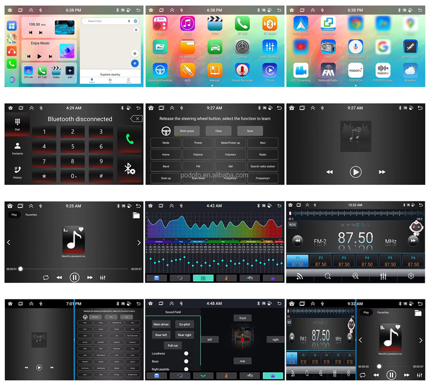
Task: Open the SteeringWheelKey app
Action: (160, 71)
